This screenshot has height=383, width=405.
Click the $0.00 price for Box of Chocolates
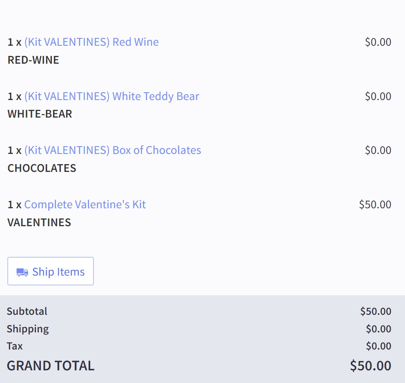point(378,150)
